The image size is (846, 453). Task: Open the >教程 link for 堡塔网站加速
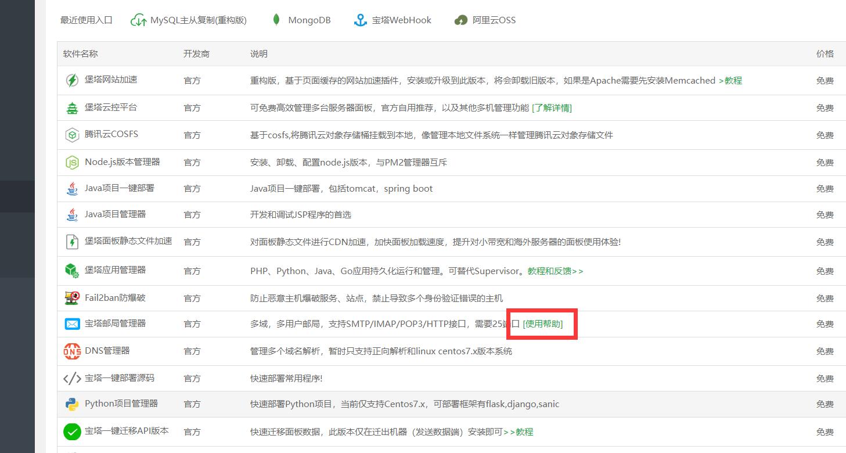point(730,81)
